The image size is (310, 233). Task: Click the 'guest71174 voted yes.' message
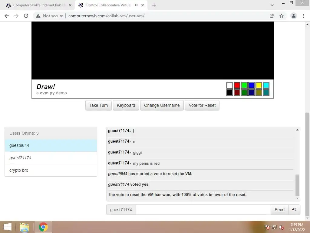[x=129, y=184]
